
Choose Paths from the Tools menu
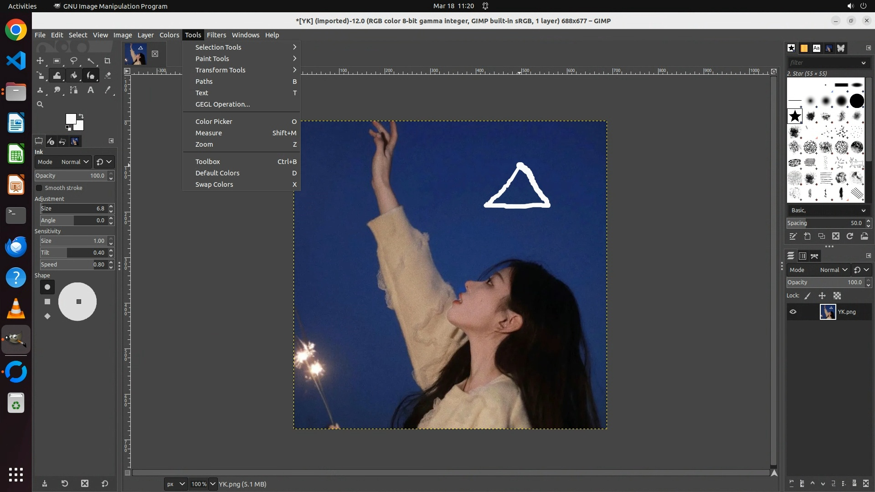pos(204,82)
